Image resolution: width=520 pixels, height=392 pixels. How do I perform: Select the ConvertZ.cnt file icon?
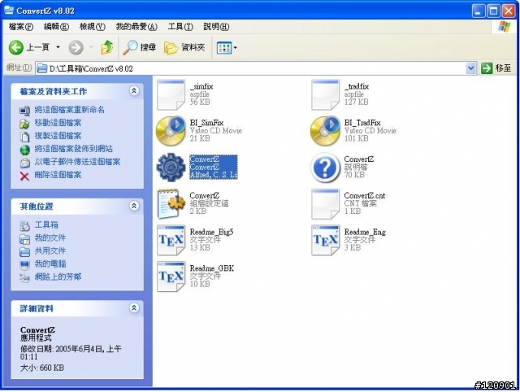325,204
